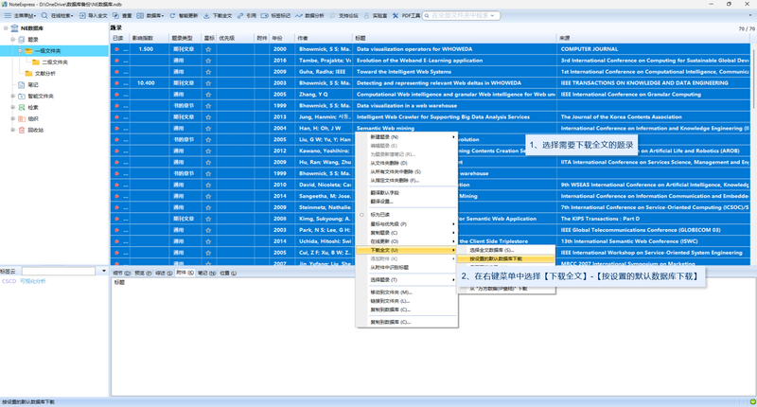
Task: Switch to the 笔记 tab in detail pane
Action: 206,274
